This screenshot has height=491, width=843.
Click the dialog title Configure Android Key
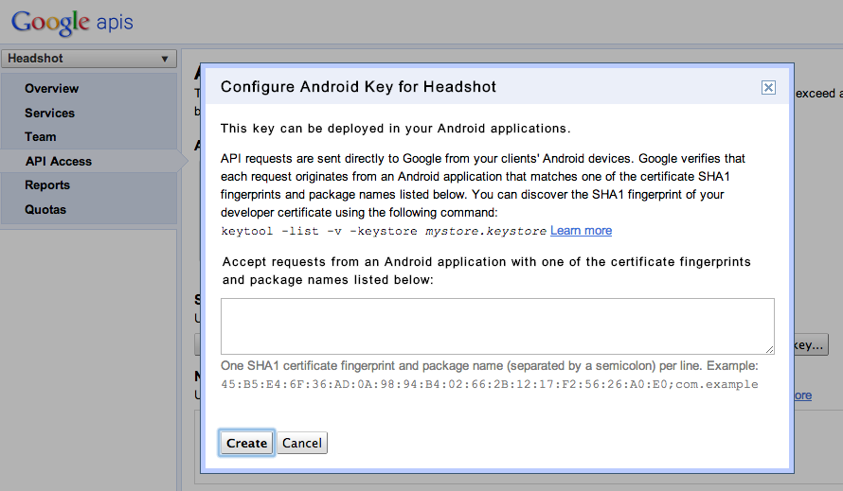tap(358, 87)
